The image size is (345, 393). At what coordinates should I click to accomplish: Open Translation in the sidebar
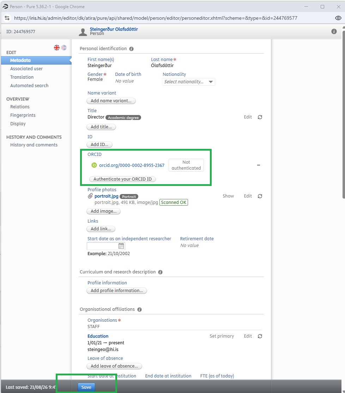(x=22, y=77)
